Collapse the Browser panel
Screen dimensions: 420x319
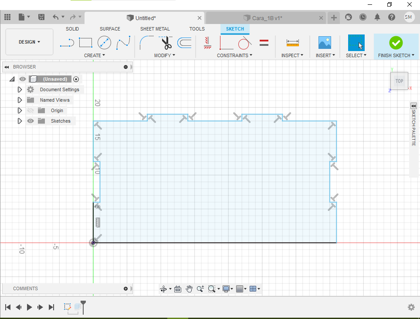coord(7,67)
